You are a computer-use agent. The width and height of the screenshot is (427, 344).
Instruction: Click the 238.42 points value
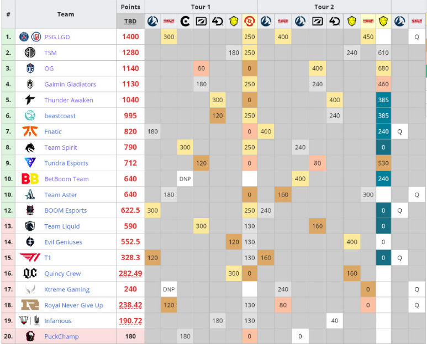click(x=130, y=305)
